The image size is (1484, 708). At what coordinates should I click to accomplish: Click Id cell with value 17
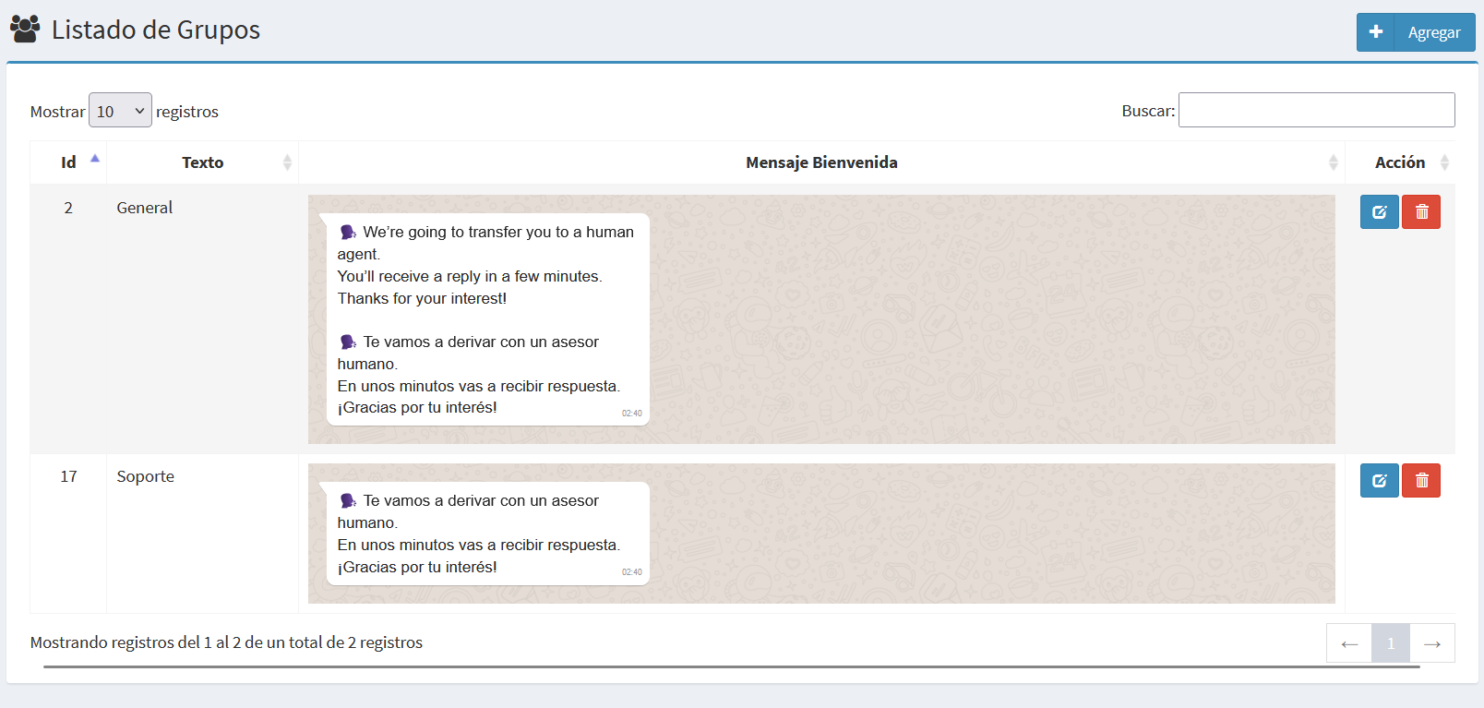click(x=68, y=534)
